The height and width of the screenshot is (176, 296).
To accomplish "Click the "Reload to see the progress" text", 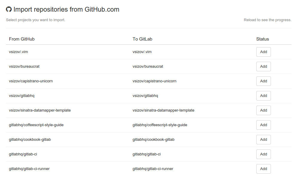I will 267,20.
